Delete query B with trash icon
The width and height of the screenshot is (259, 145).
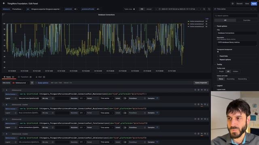[205, 104]
